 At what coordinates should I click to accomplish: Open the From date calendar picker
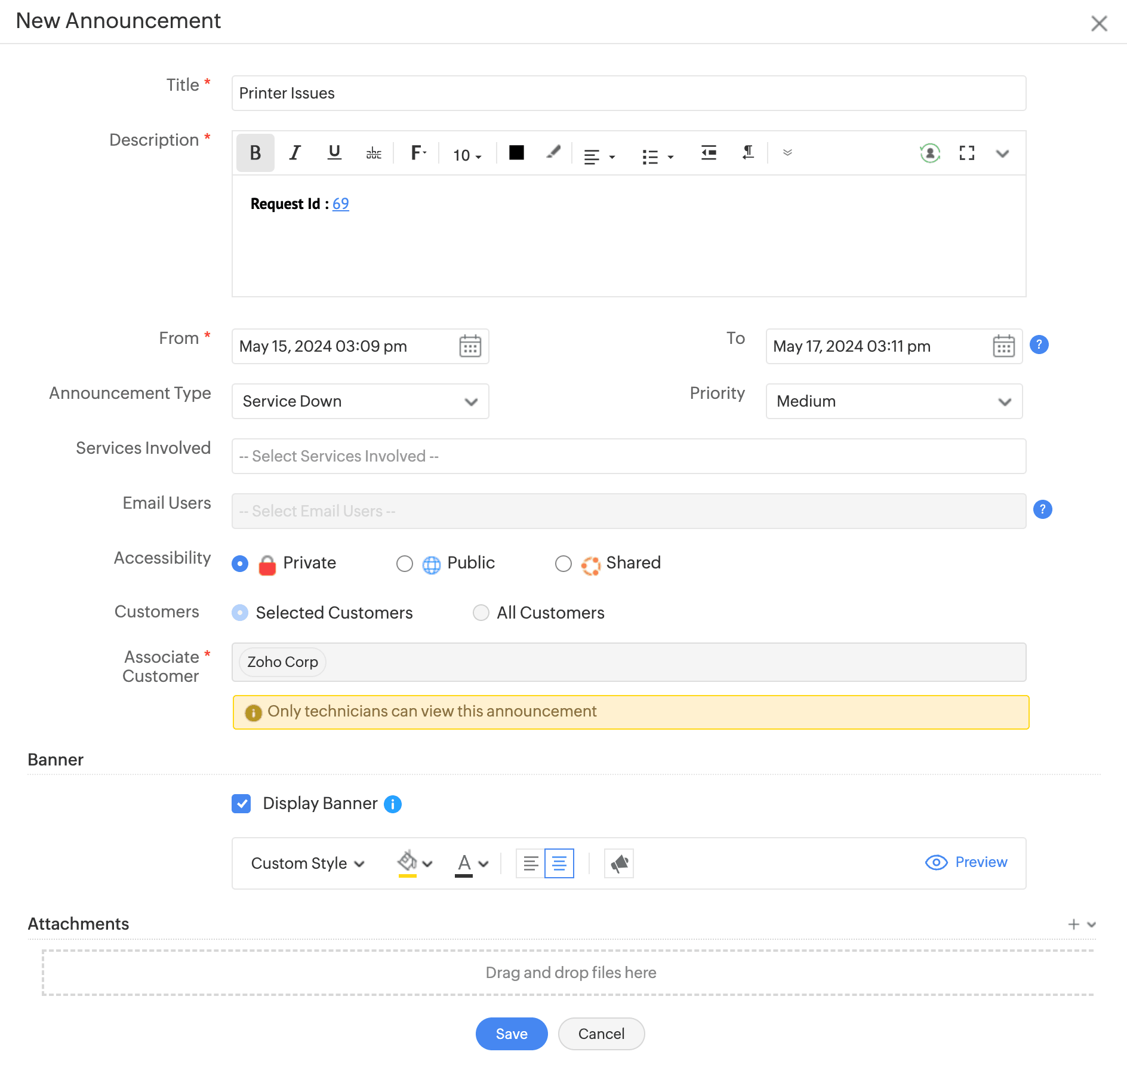pos(470,346)
